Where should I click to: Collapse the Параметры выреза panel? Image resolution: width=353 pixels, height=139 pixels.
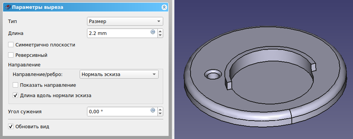point(164,7)
